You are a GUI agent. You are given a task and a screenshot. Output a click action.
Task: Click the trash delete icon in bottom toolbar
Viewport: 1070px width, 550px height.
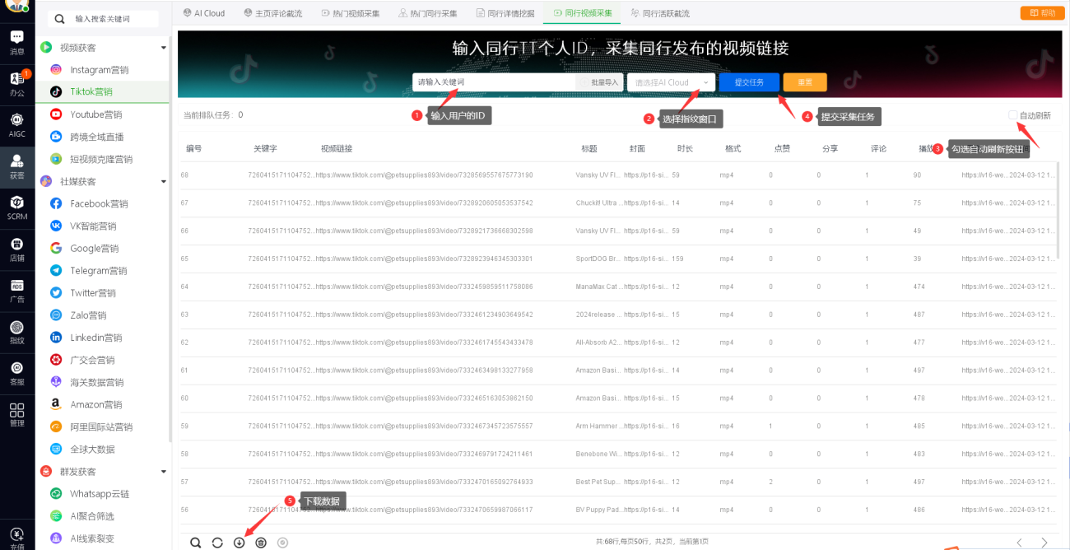(x=261, y=543)
